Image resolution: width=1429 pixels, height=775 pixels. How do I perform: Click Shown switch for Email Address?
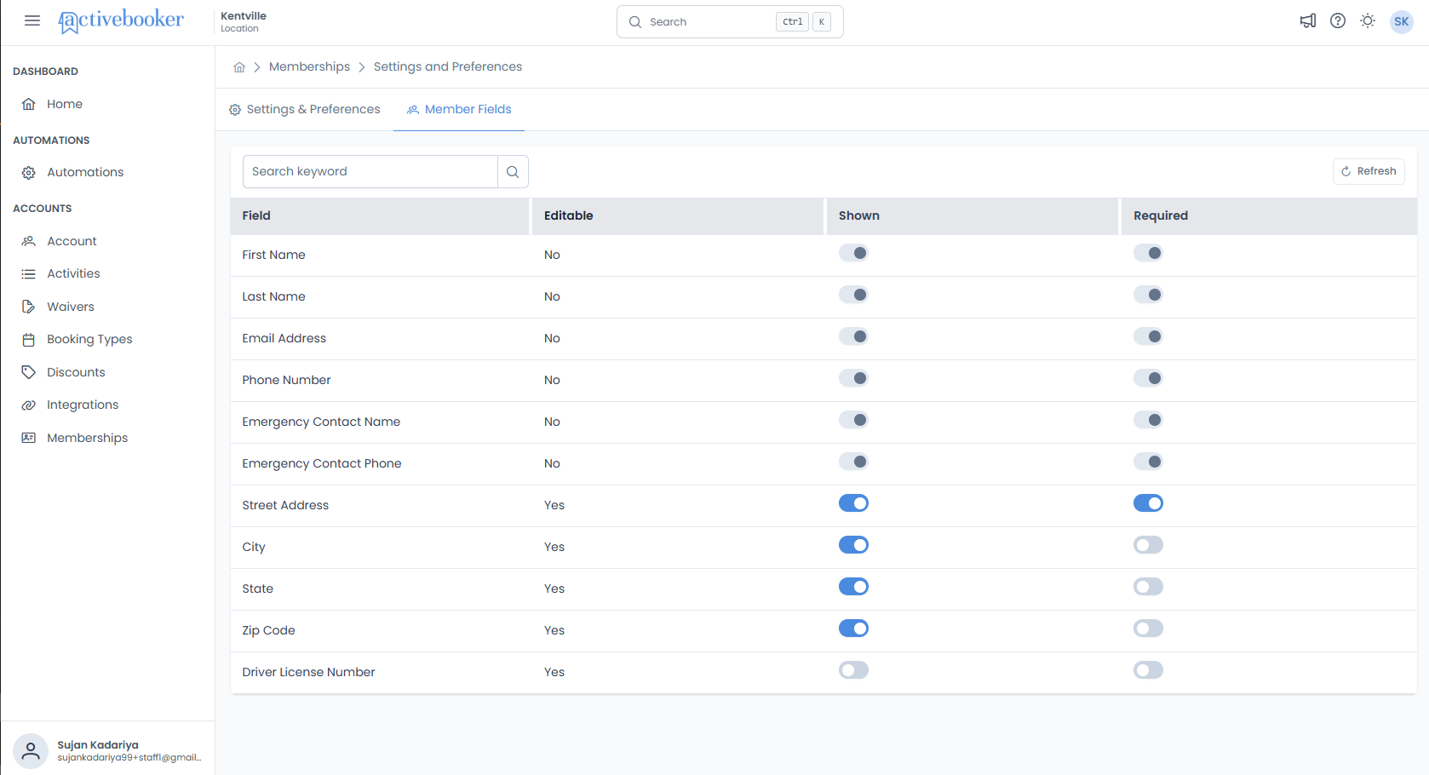(x=853, y=336)
